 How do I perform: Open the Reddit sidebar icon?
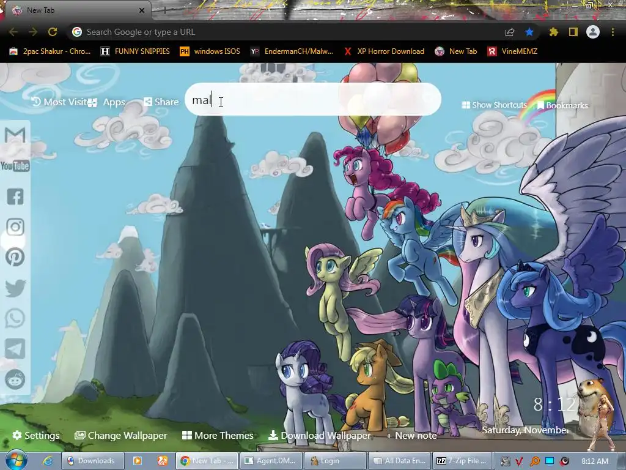point(15,379)
